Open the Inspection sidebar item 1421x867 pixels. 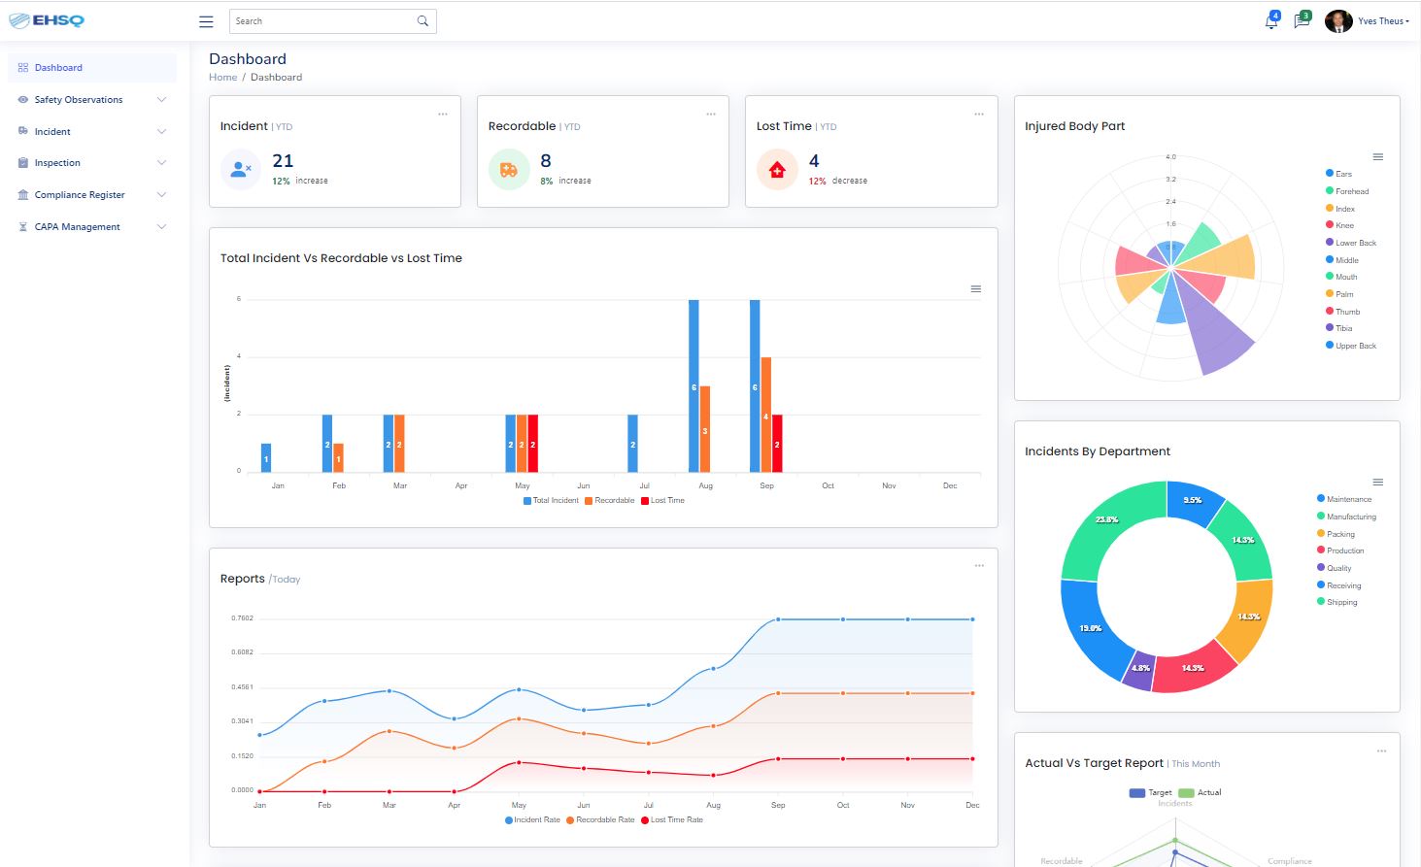point(57,163)
